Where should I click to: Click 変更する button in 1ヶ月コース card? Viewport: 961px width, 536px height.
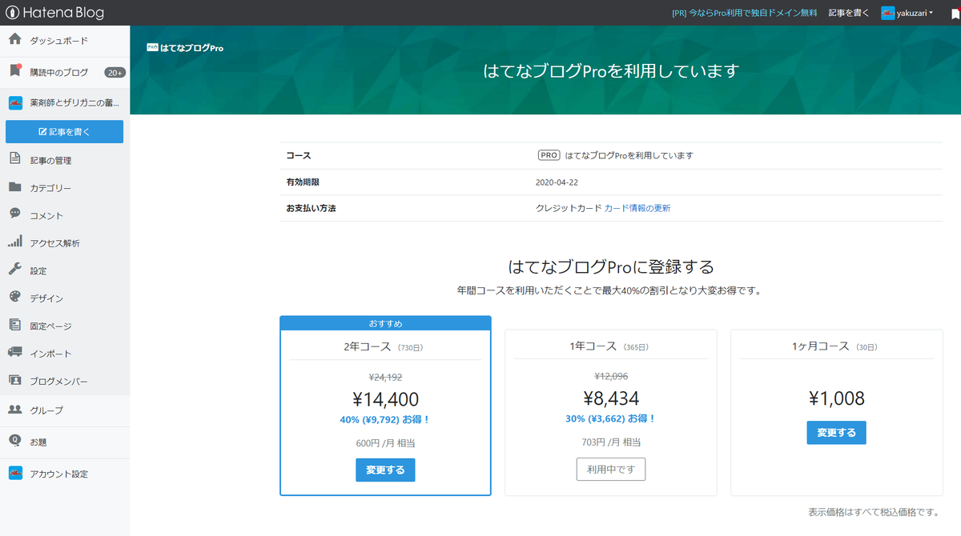(x=836, y=433)
